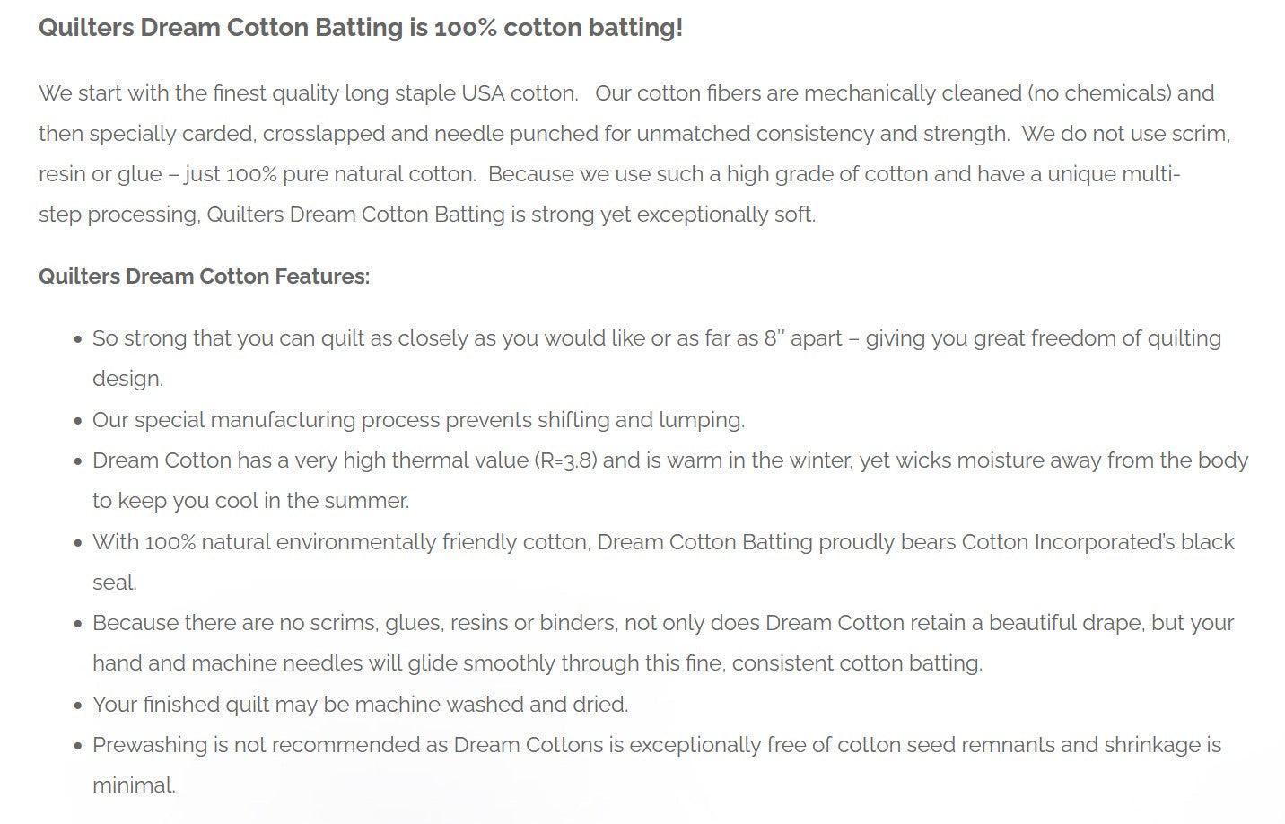Click the bullet dot before "Your finished quilt"
Screen dimensions: 1285x824
click(x=78, y=706)
